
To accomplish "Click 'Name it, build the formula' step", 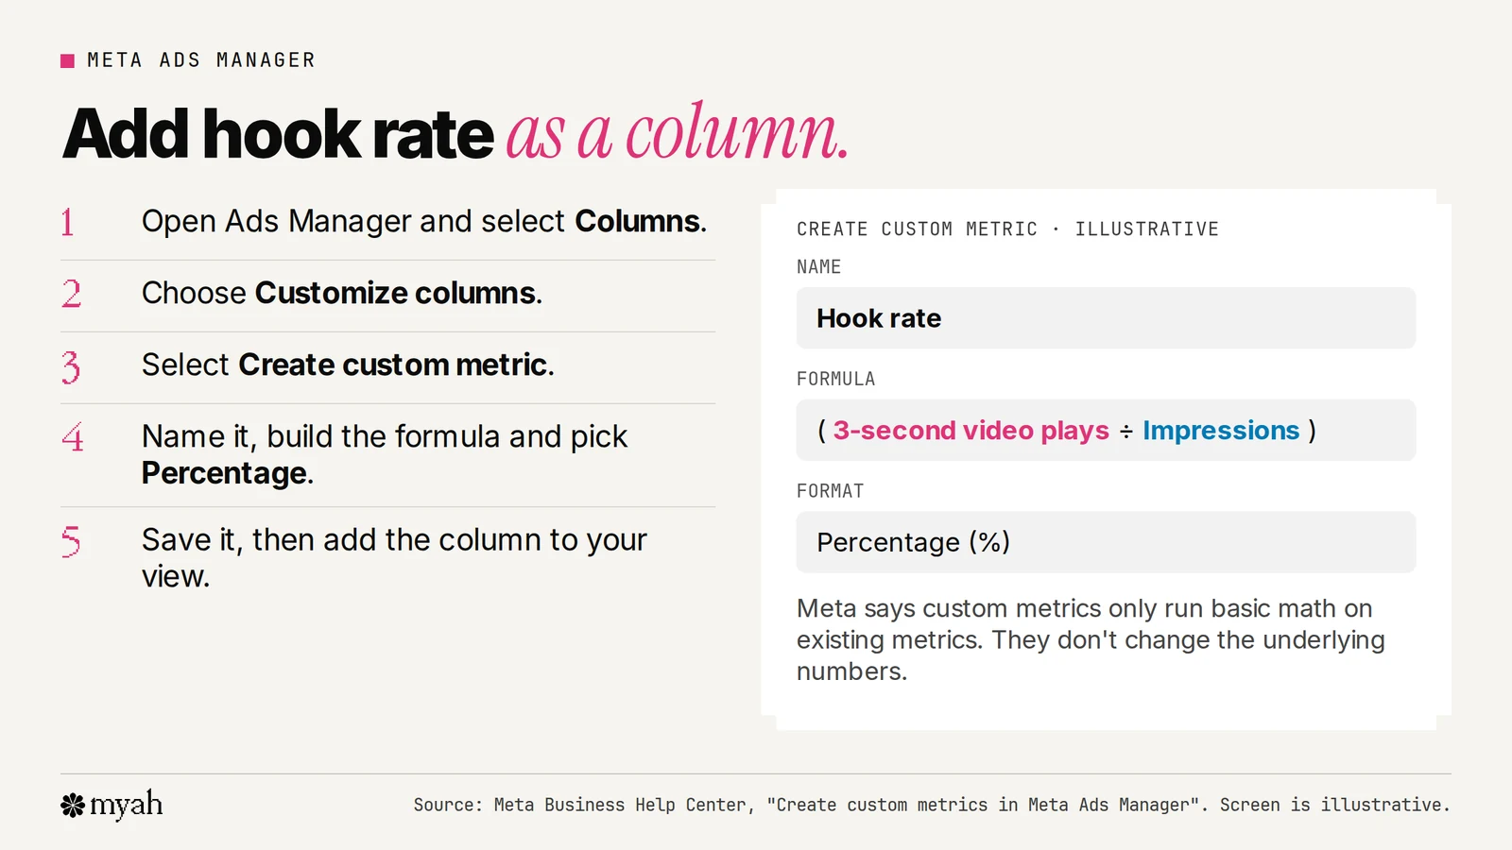I will tap(385, 454).
